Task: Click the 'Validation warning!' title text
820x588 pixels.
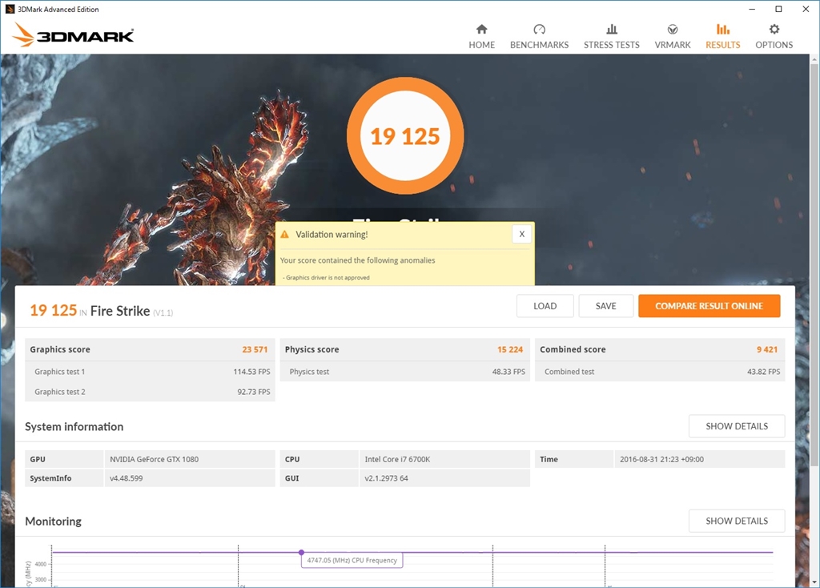Action: (332, 235)
